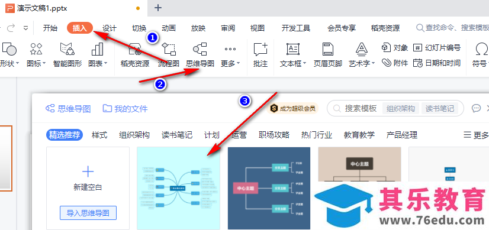
Task: Expand the 文本框 dropdown arrow
Action: pyautogui.click(x=304, y=64)
